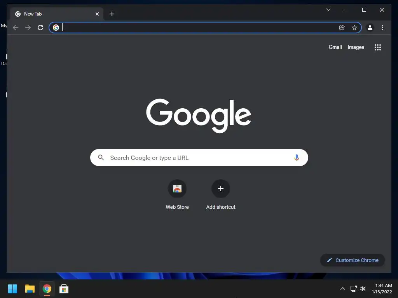398x298 pixels.
Task: Open the Images link
Action: pos(356,47)
